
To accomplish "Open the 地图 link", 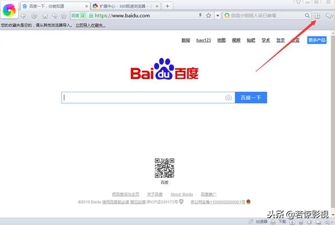I will [221, 40].
